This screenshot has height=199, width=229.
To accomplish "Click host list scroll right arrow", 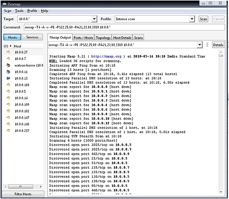I will click(x=40, y=186).
